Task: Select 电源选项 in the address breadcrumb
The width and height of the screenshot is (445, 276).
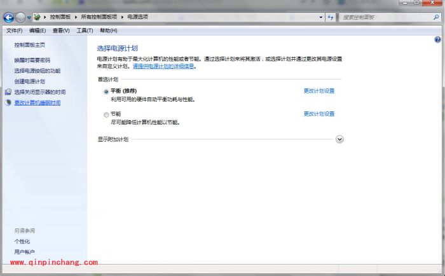Action: click(x=138, y=17)
